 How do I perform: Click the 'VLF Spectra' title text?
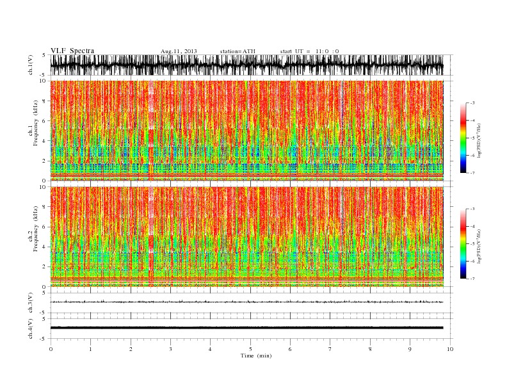click(x=72, y=51)
